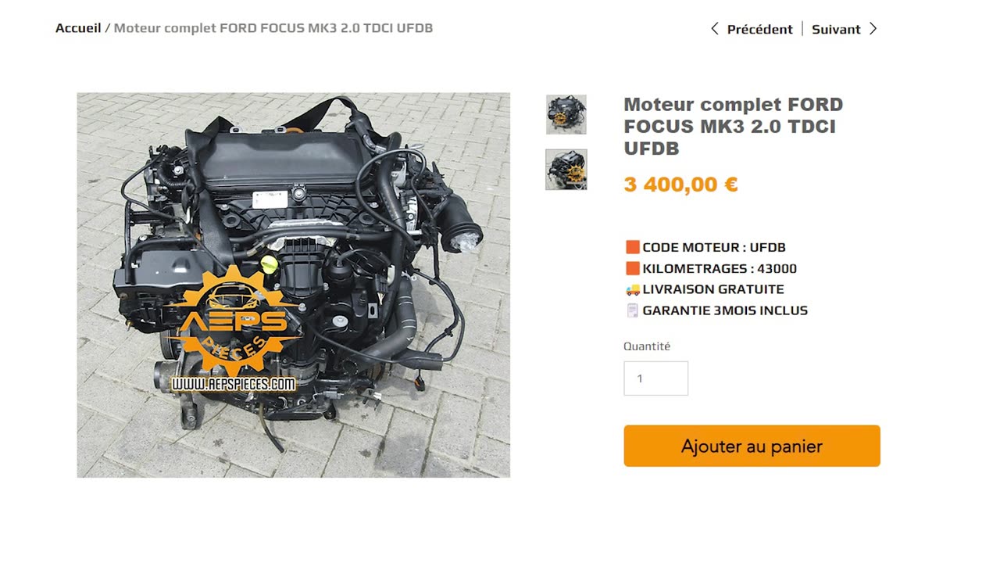The width and height of the screenshot is (1000, 563).
Task: Select the first engine thumbnail
Action: [566, 115]
